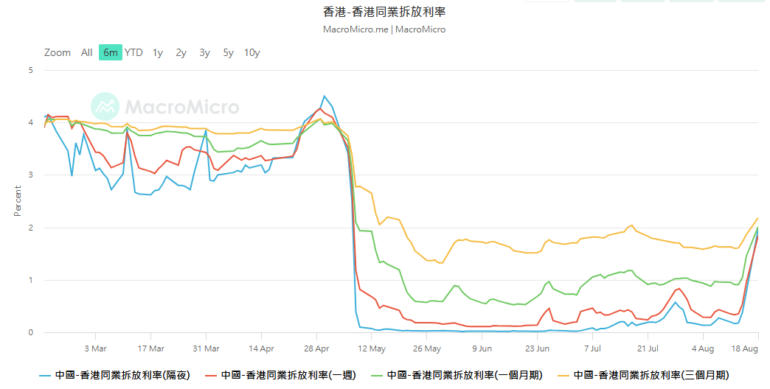Image resolution: width=770 pixels, height=389 pixels.
Task: Set zoom range to 1y
Action: click(x=158, y=52)
